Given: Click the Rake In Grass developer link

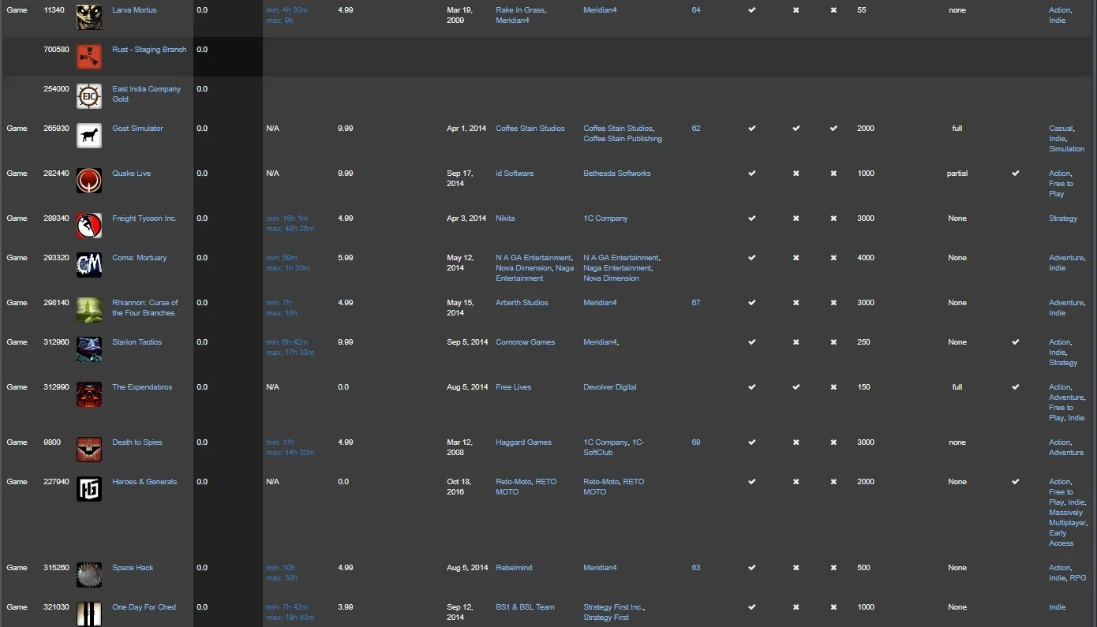Looking at the screenshot, I should pyautogui.click(x=520, y=10).
